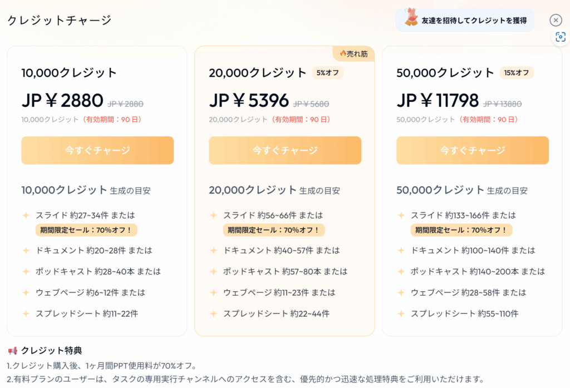570x388 pixels.
Task: Select the JP¥5396 price heading
Action: [x=249, y=101]
